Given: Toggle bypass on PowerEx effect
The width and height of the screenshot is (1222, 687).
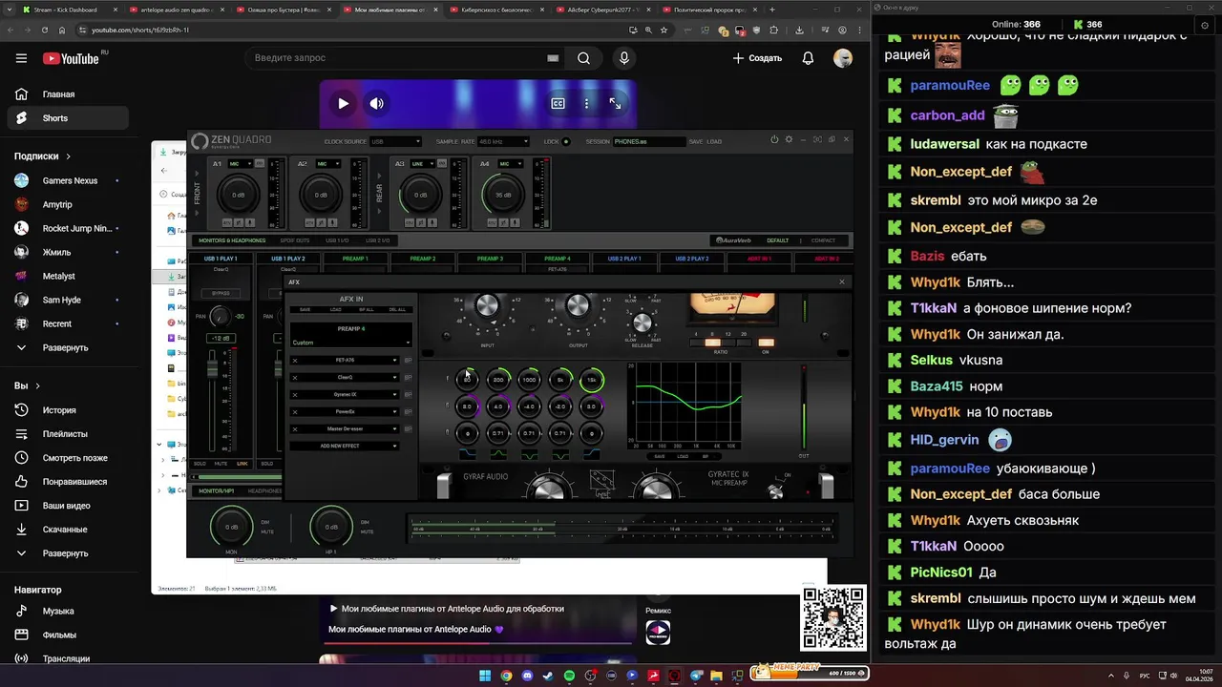Looking at the screenshot, I should pos(408,411).
